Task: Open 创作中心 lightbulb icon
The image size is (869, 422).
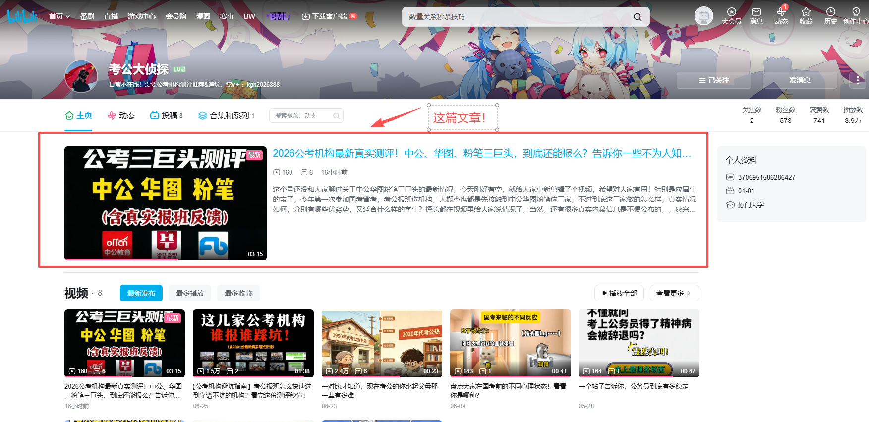Action: [x=856, y=16]
